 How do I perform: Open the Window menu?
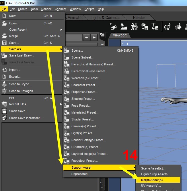(75, 9)
